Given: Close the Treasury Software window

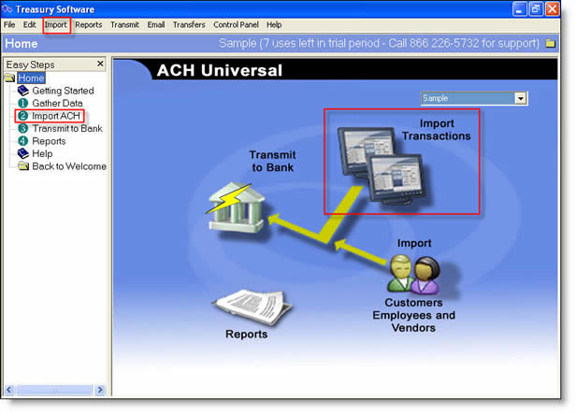Looking at the screenshot, I should point(552,9).
